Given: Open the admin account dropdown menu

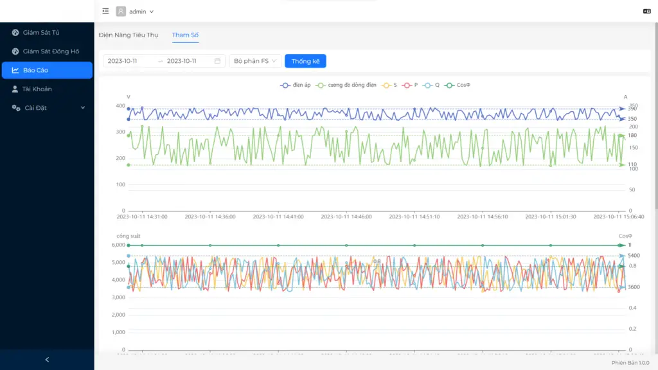Looking at the screenshot, I should (141, 12).
